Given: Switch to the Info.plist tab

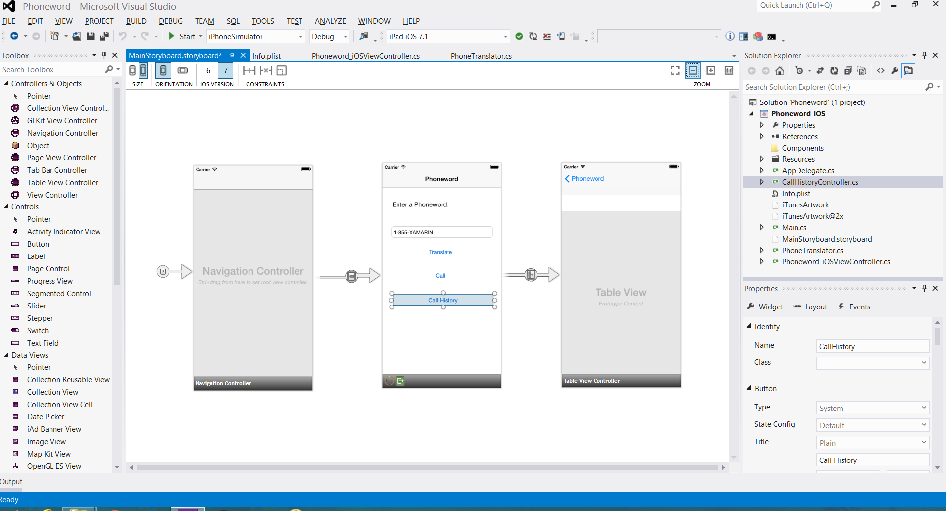Looking at the screenshot, I should (266, 56).
